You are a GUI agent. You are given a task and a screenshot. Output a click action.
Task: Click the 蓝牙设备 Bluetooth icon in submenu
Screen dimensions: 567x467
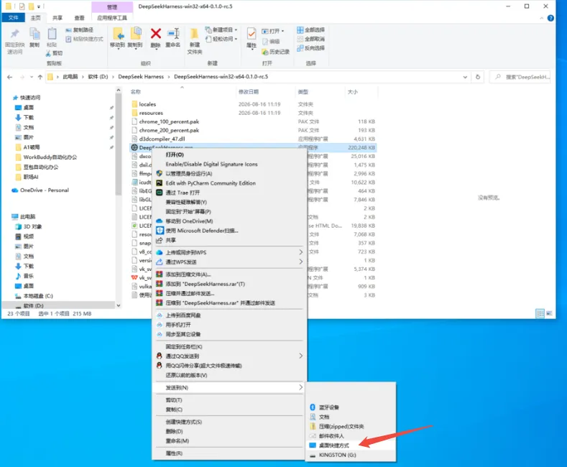[x=313, y=407]
